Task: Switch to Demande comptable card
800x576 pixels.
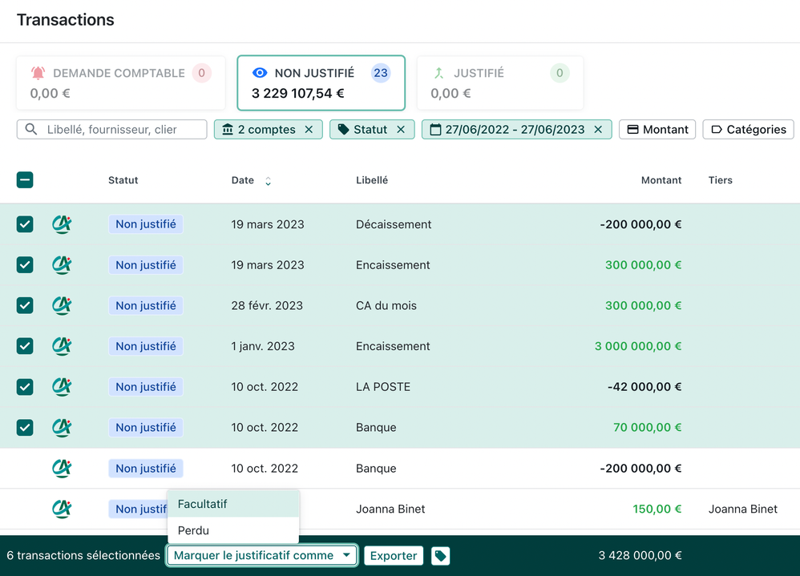Action: 120,83
